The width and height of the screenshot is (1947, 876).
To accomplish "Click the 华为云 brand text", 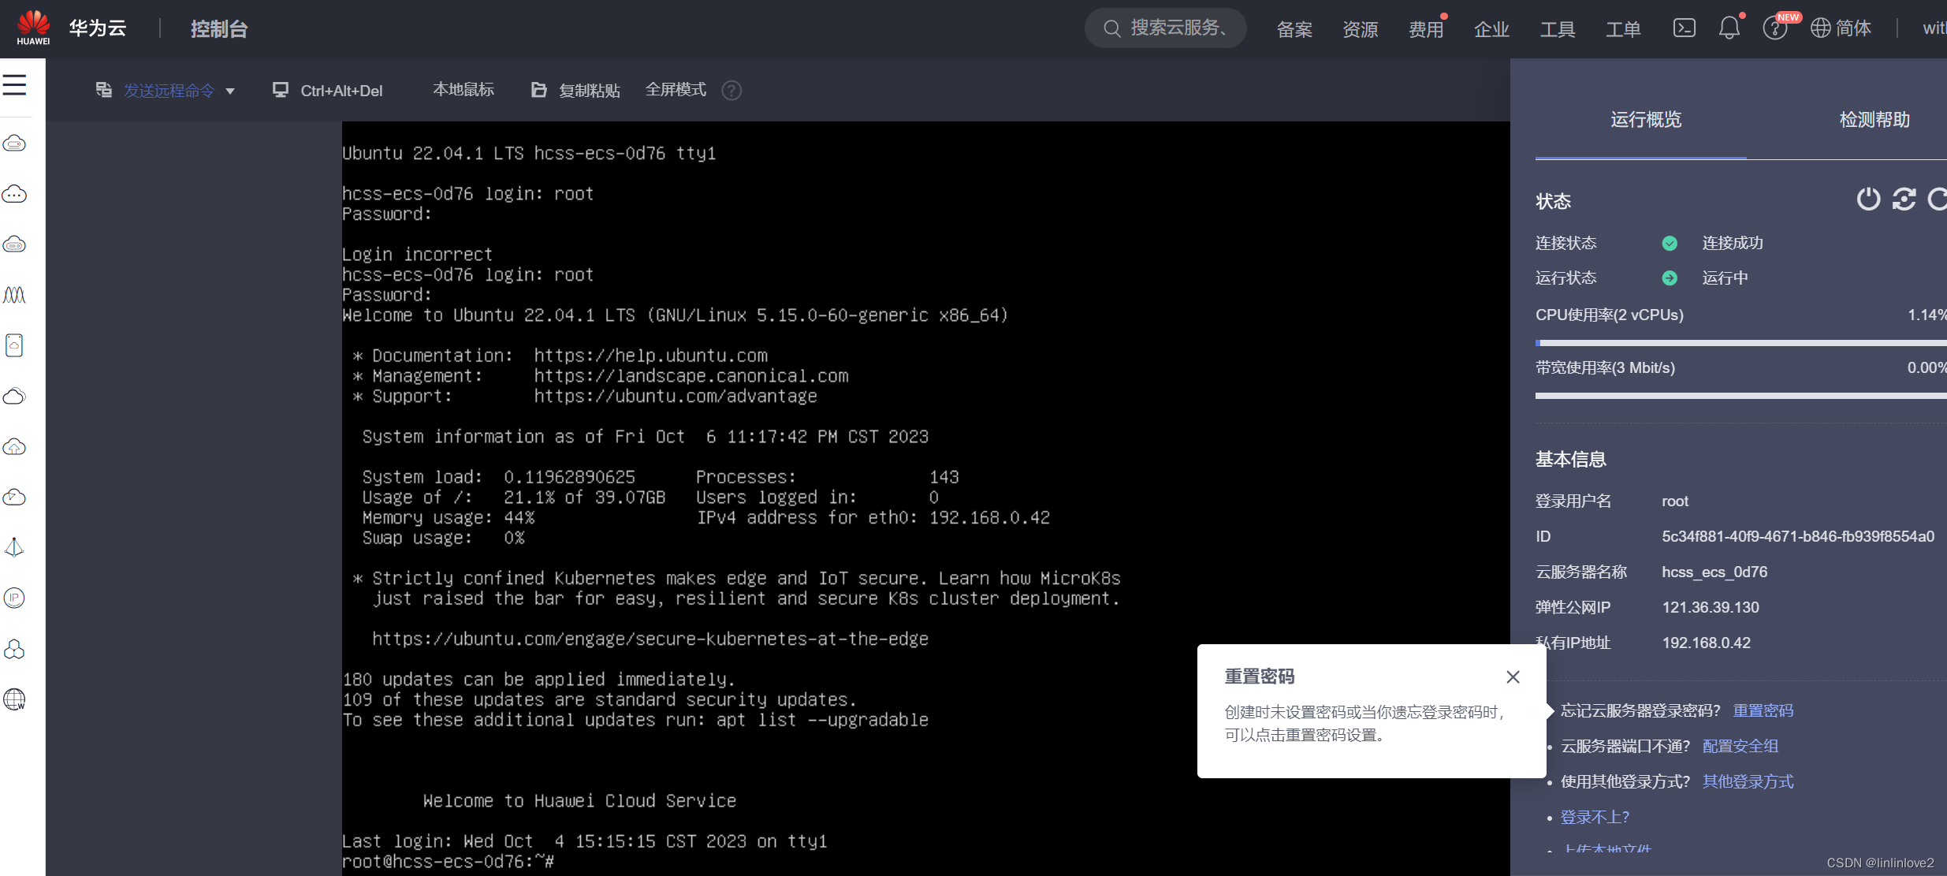I will 98,28.
